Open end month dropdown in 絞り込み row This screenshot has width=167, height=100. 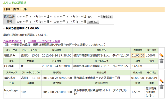pos(69,17)
